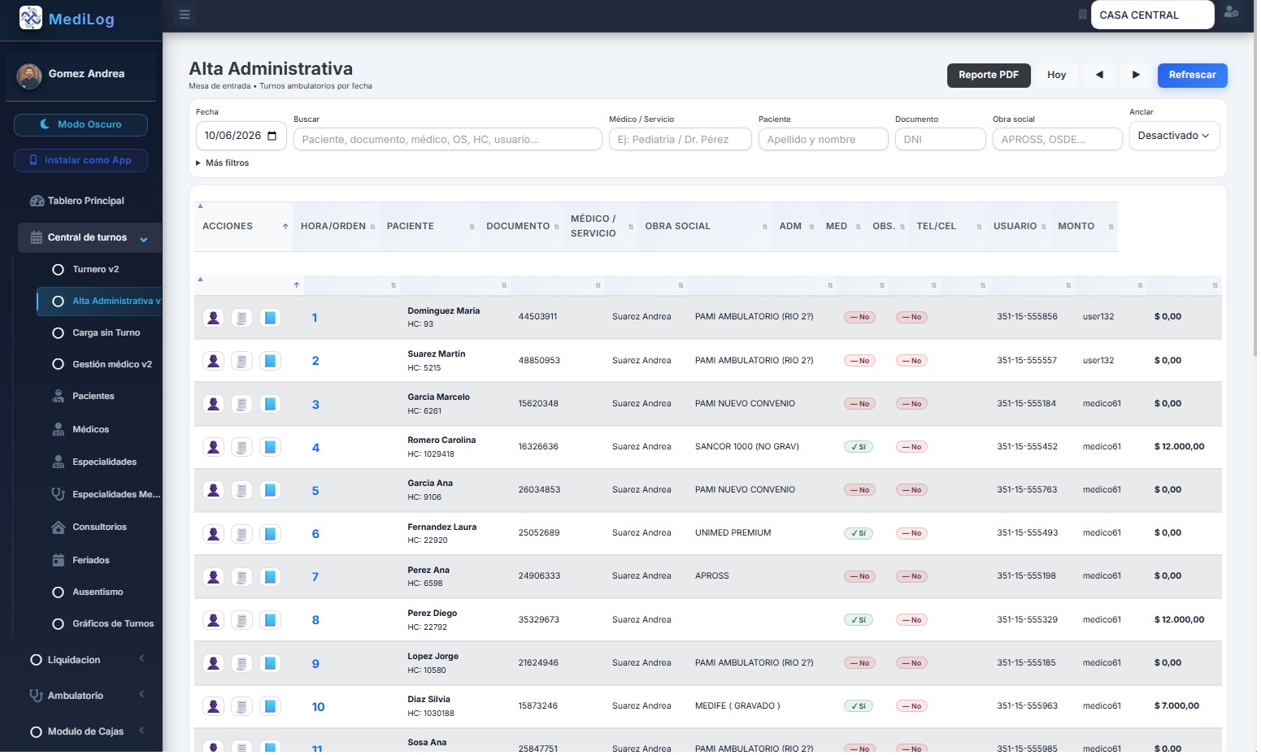Open patient profile icon for Suarez Martin

pyautogui.click(x=213, y=361)
